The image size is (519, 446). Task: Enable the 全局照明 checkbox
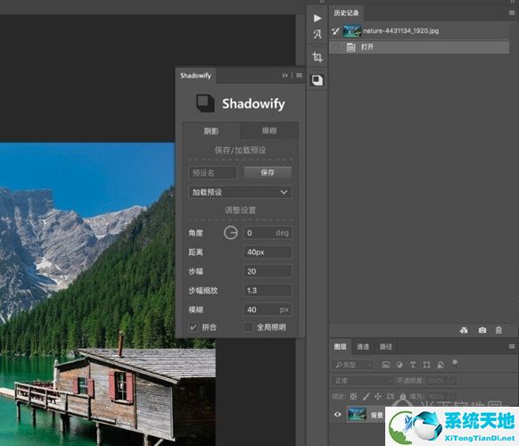pyautogui.click(x=248, y=327)
